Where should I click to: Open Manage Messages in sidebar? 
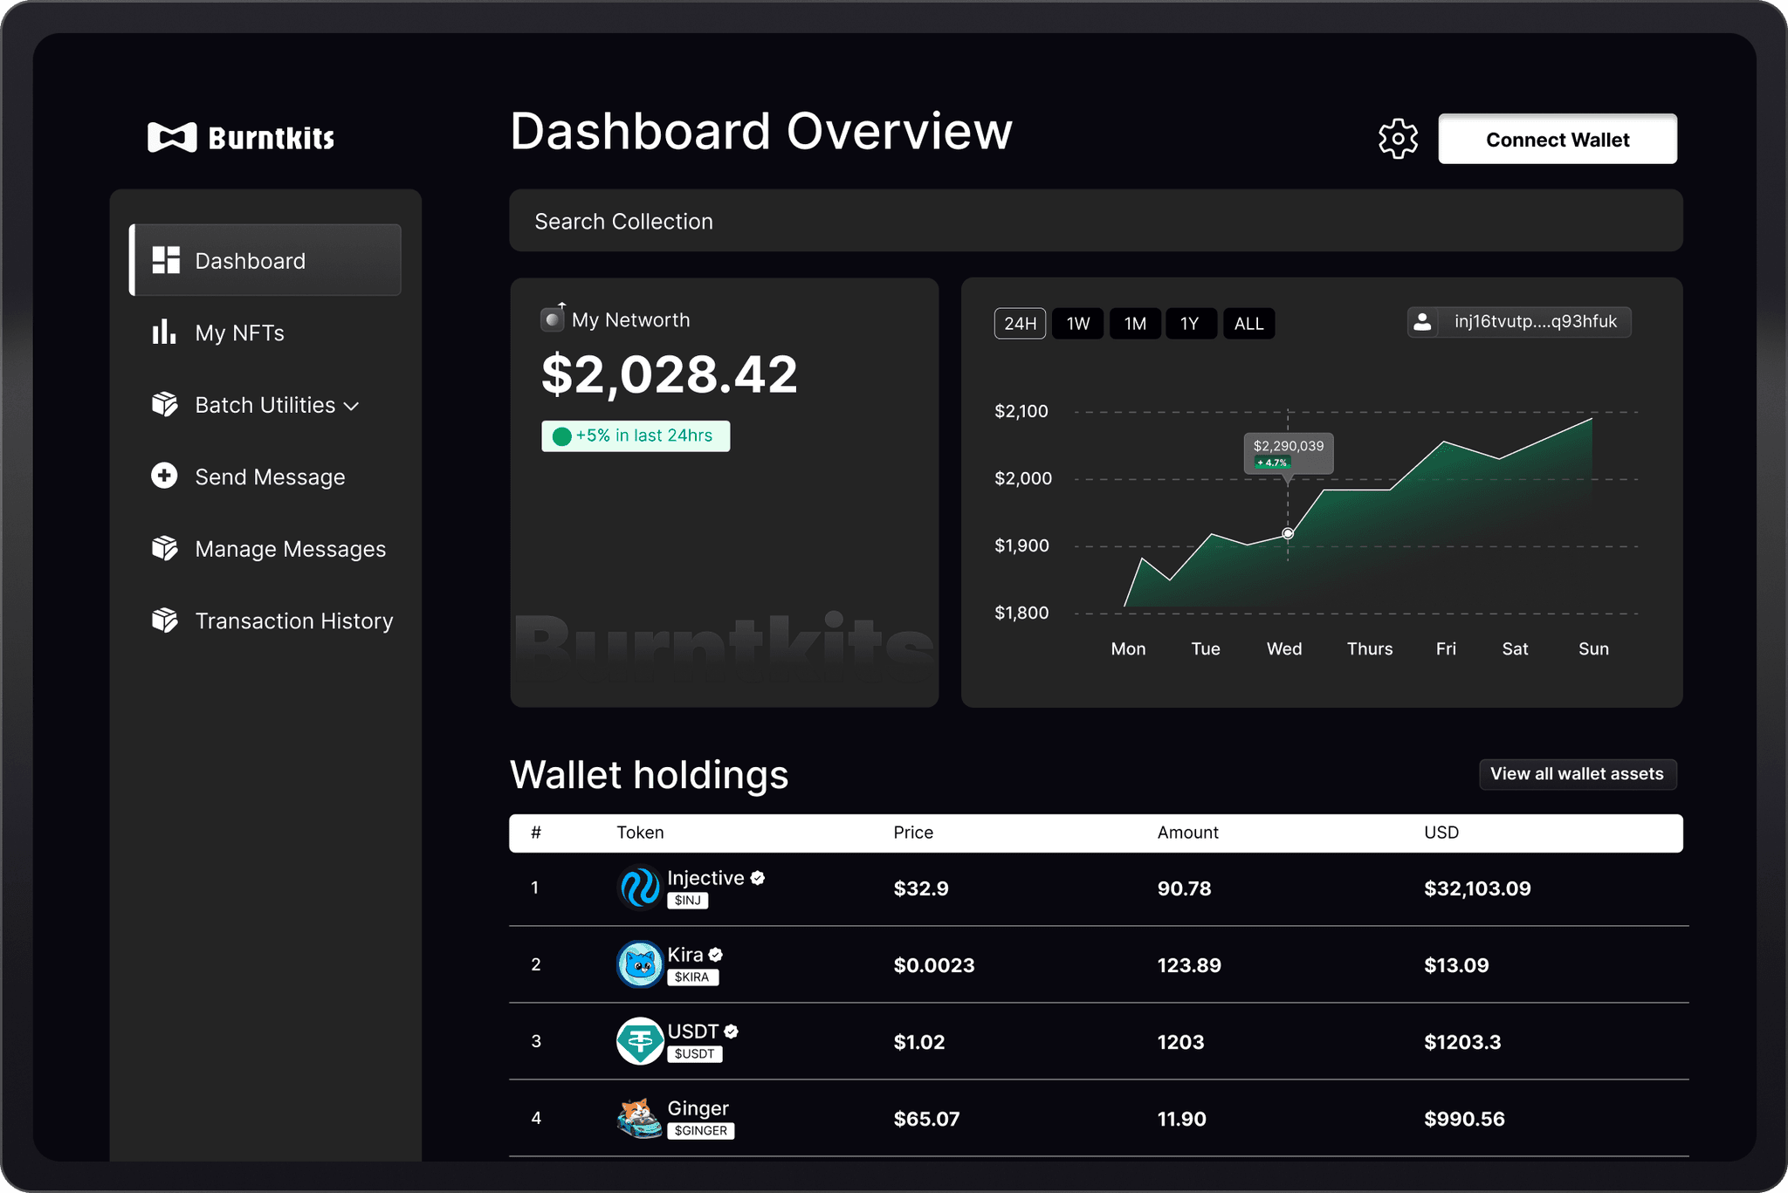click(290, 549)
